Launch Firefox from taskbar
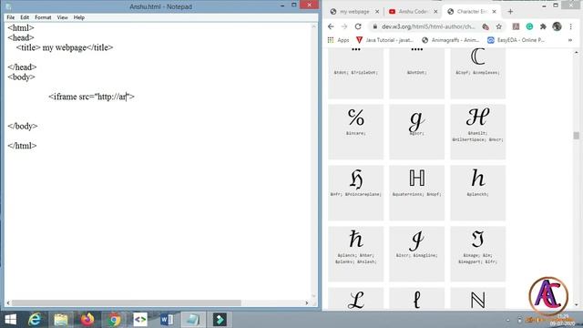The width and height of the screenshot is (583, 328). pyautogui.click(x=87, y=320)
